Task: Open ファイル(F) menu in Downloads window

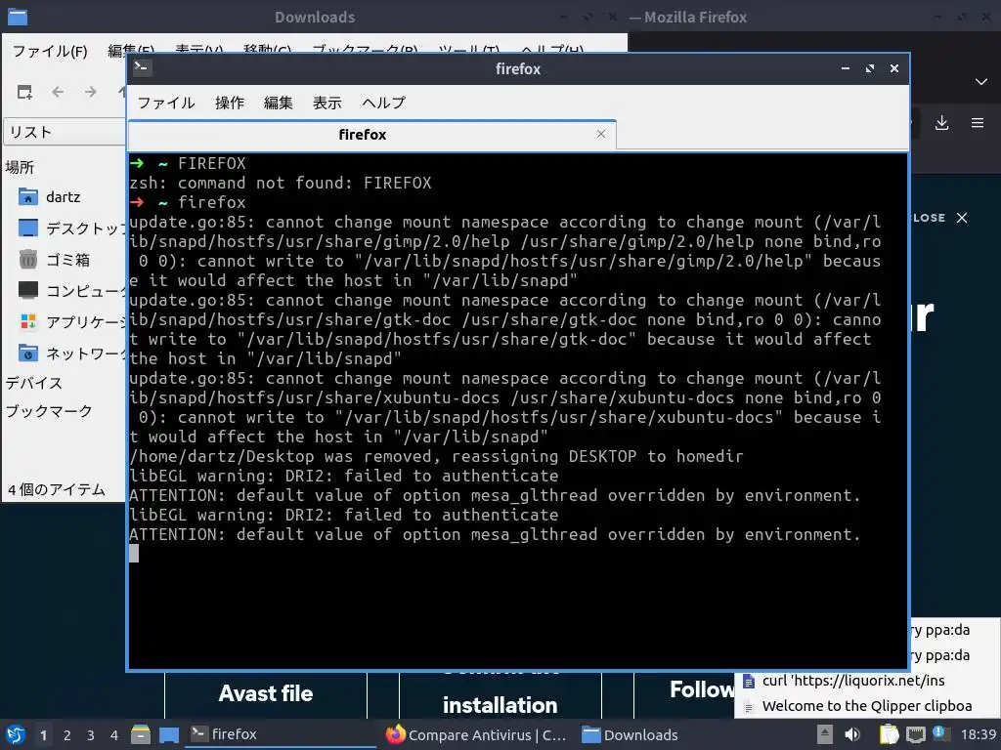Action: point(50,51)
